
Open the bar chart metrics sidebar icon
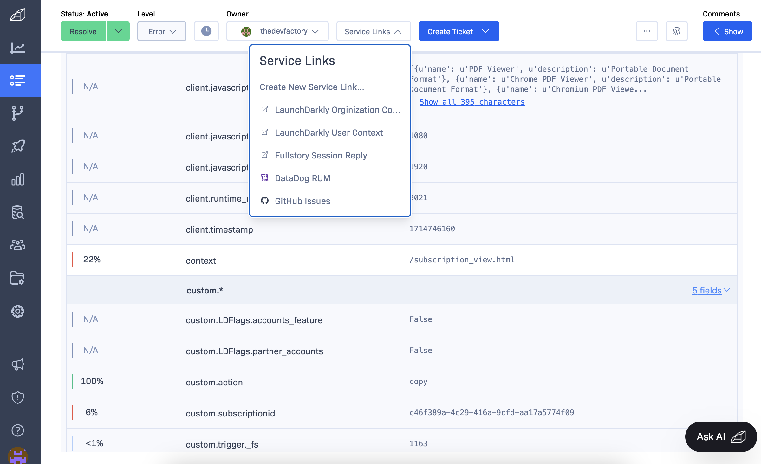point(18,179)
